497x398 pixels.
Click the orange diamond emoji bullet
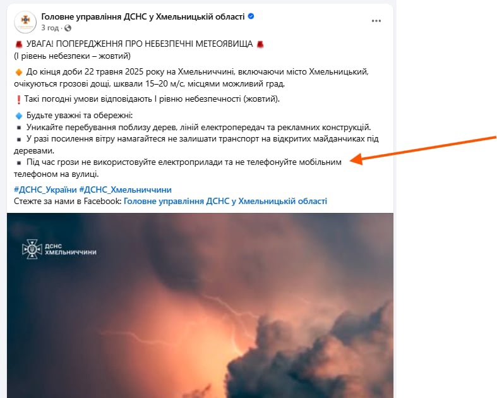pyautogui.click(x=19, y=72)
